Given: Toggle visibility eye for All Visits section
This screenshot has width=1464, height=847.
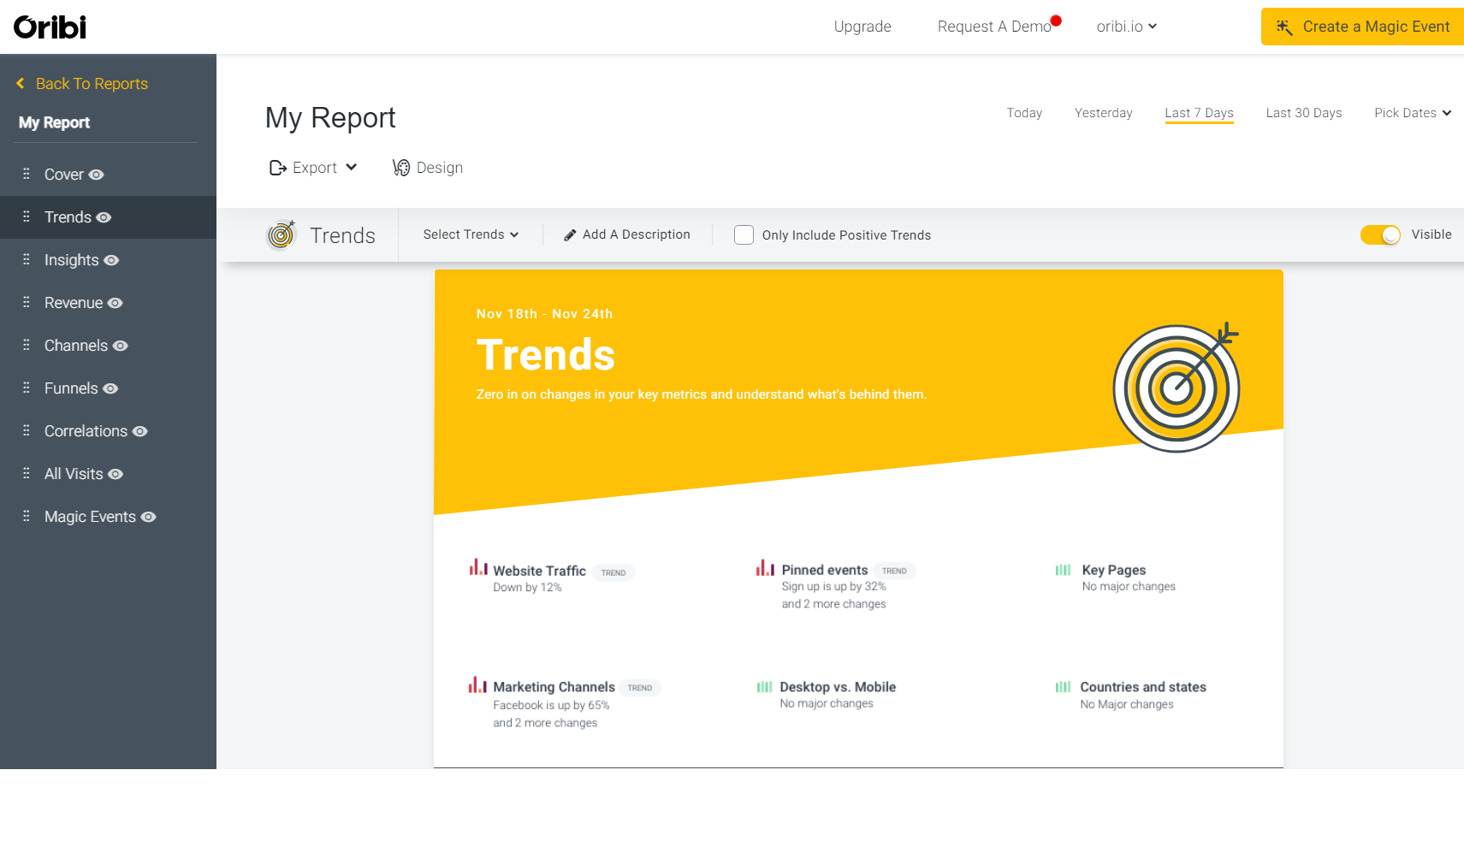Looking at the screenshot, I should coord(116,474).
